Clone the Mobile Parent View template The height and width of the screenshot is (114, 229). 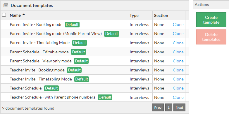click(178, 34)
